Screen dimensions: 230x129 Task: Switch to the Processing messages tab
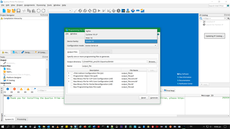(x=22, y=119)
